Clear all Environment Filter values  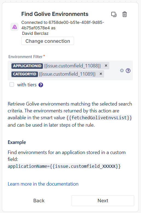122,70
